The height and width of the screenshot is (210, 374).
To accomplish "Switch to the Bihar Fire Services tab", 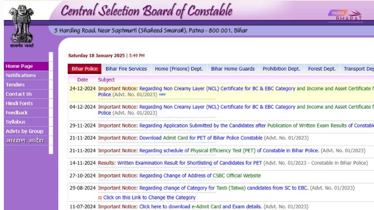I will pyautogui.click(x=126, y=69).
